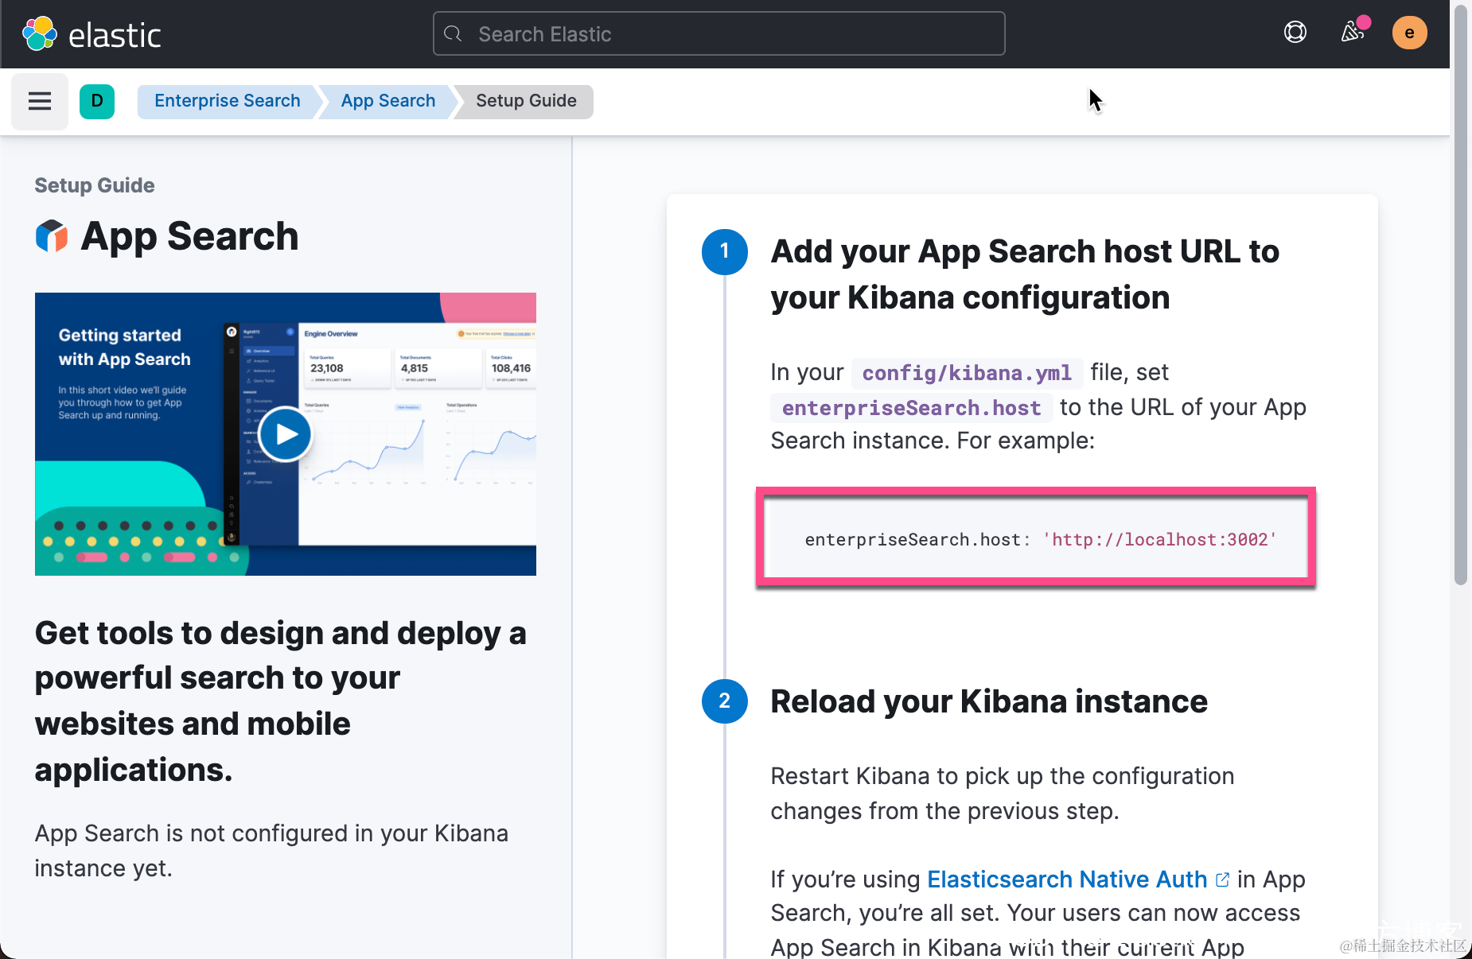Go to App Search breadcrumb
The image size is (1472, 959).
pyautogui.click(x=387, y=101)
